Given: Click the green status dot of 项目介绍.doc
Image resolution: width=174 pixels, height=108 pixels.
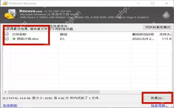Looking at the screenshot, I should point(14,39).
